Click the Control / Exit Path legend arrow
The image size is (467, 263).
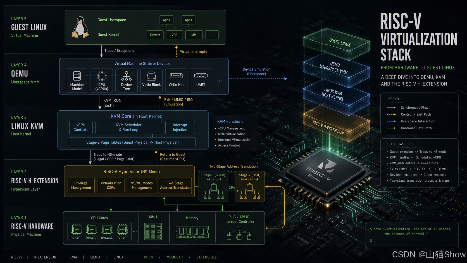click(x=391, y=114)
